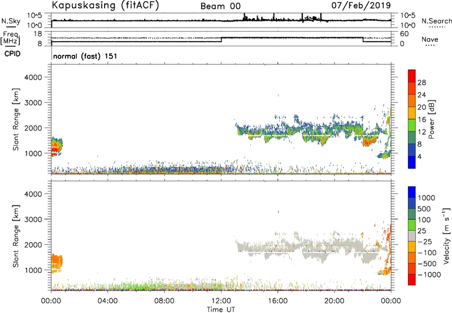Screen dimensions: 452x313
Task: Click the '4000' range tick in power panel
Action: (x=33, y=77)
